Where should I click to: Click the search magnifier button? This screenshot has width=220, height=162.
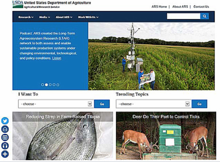point(205,16)
